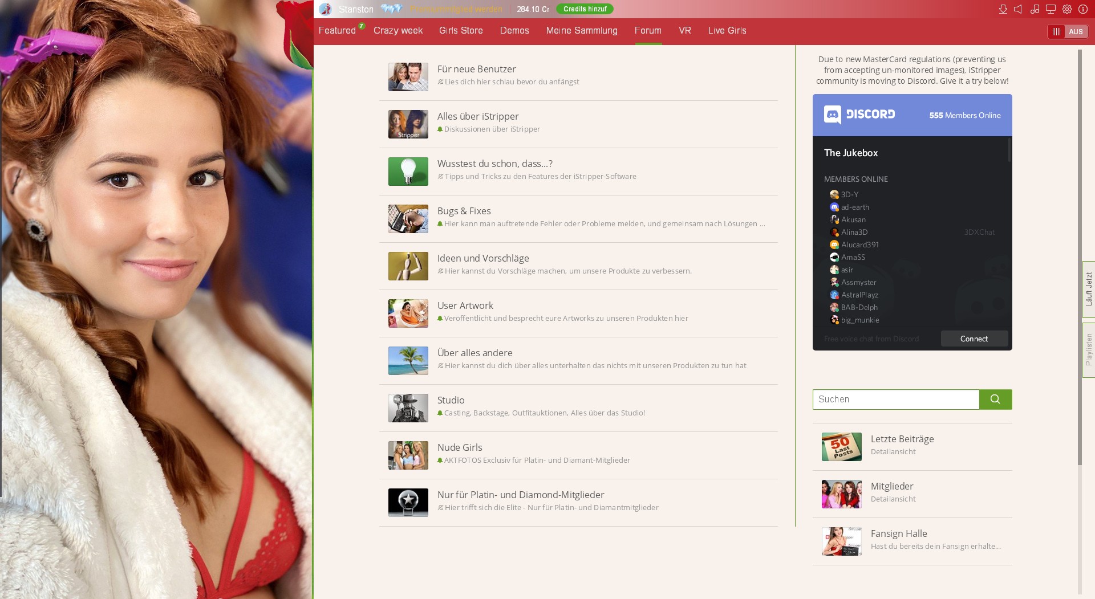Click the monitor display icon
Image resolution: width=1095 pixels, height=599 pixels.
[1051, 9]
